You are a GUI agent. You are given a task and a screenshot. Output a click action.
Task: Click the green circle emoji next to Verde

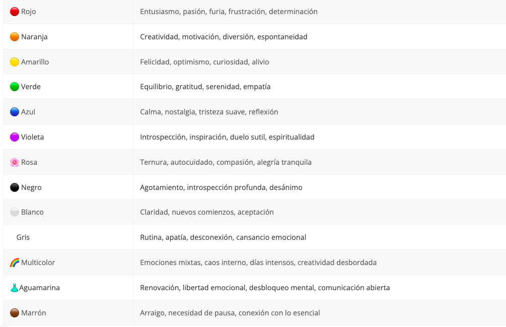pos(15,87)
